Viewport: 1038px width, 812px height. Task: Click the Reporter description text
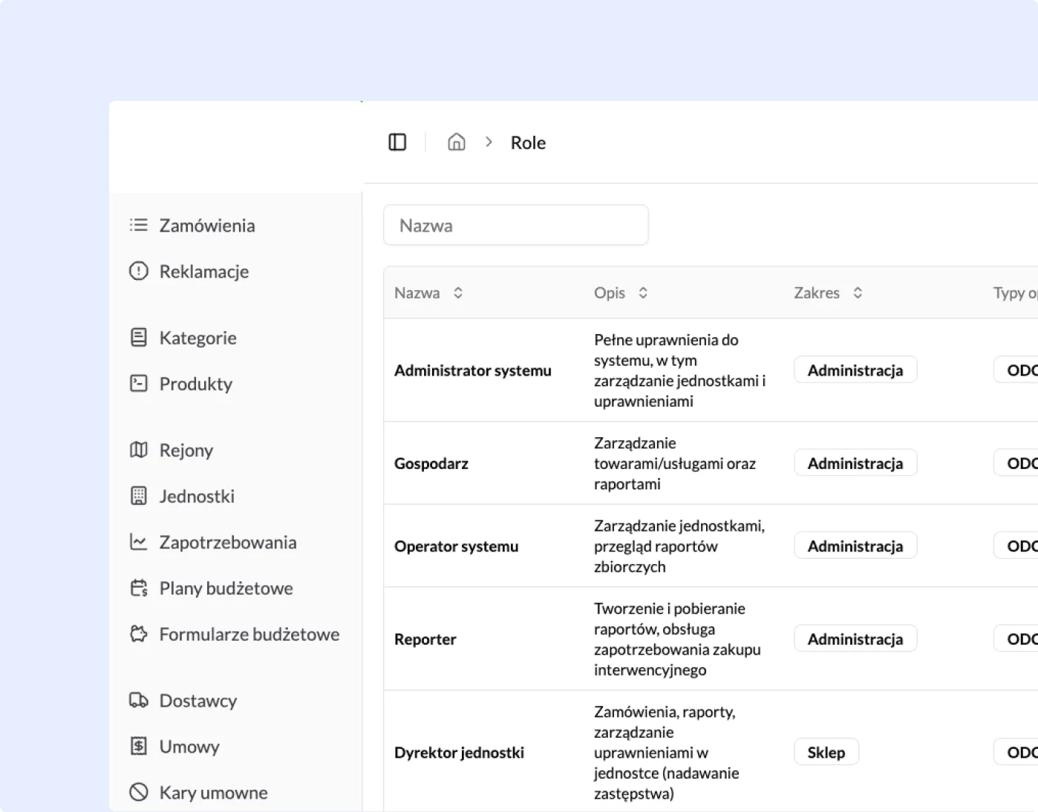click(677, 638)
